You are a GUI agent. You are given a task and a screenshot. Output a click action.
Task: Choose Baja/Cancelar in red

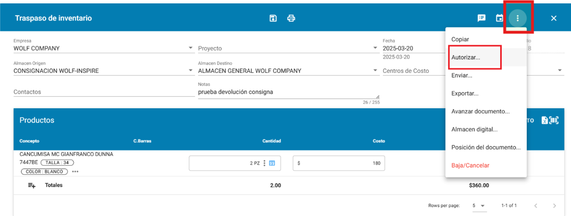[486, 166]
